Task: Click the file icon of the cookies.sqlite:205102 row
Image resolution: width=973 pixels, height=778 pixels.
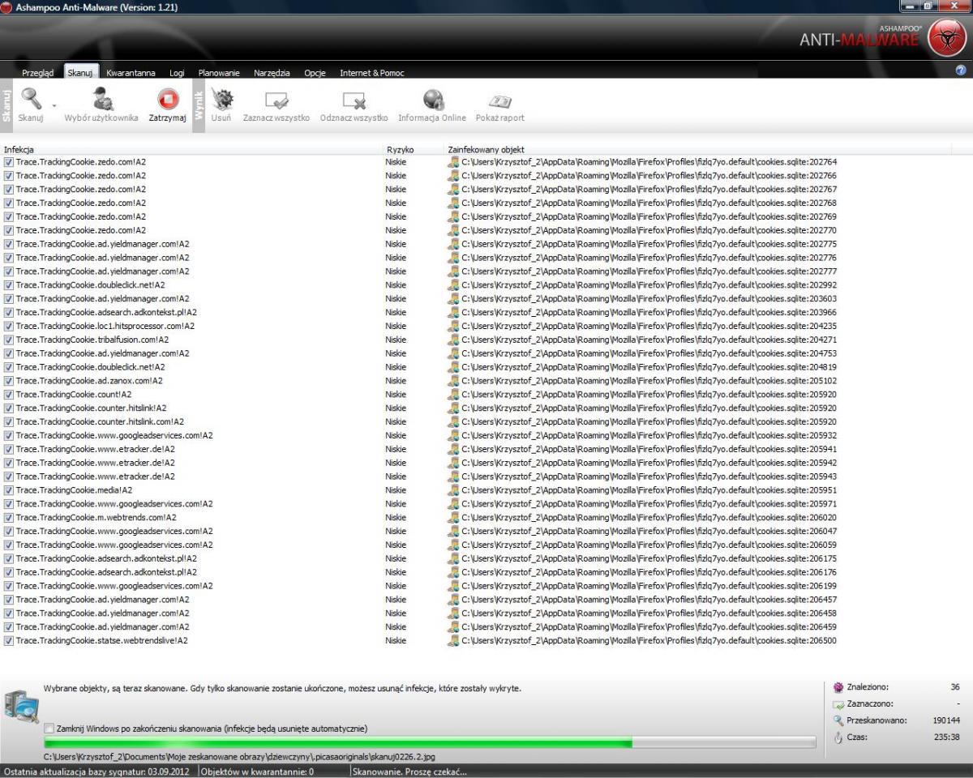Action: [x=454, y=381]
